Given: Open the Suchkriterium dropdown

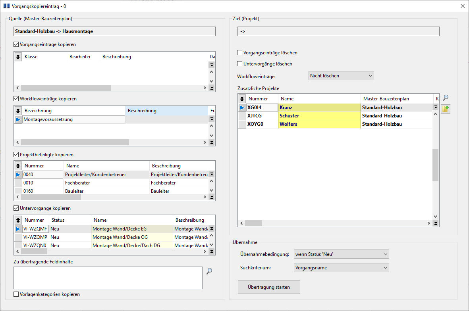Looking at the screenshot, I should point(341,268).
